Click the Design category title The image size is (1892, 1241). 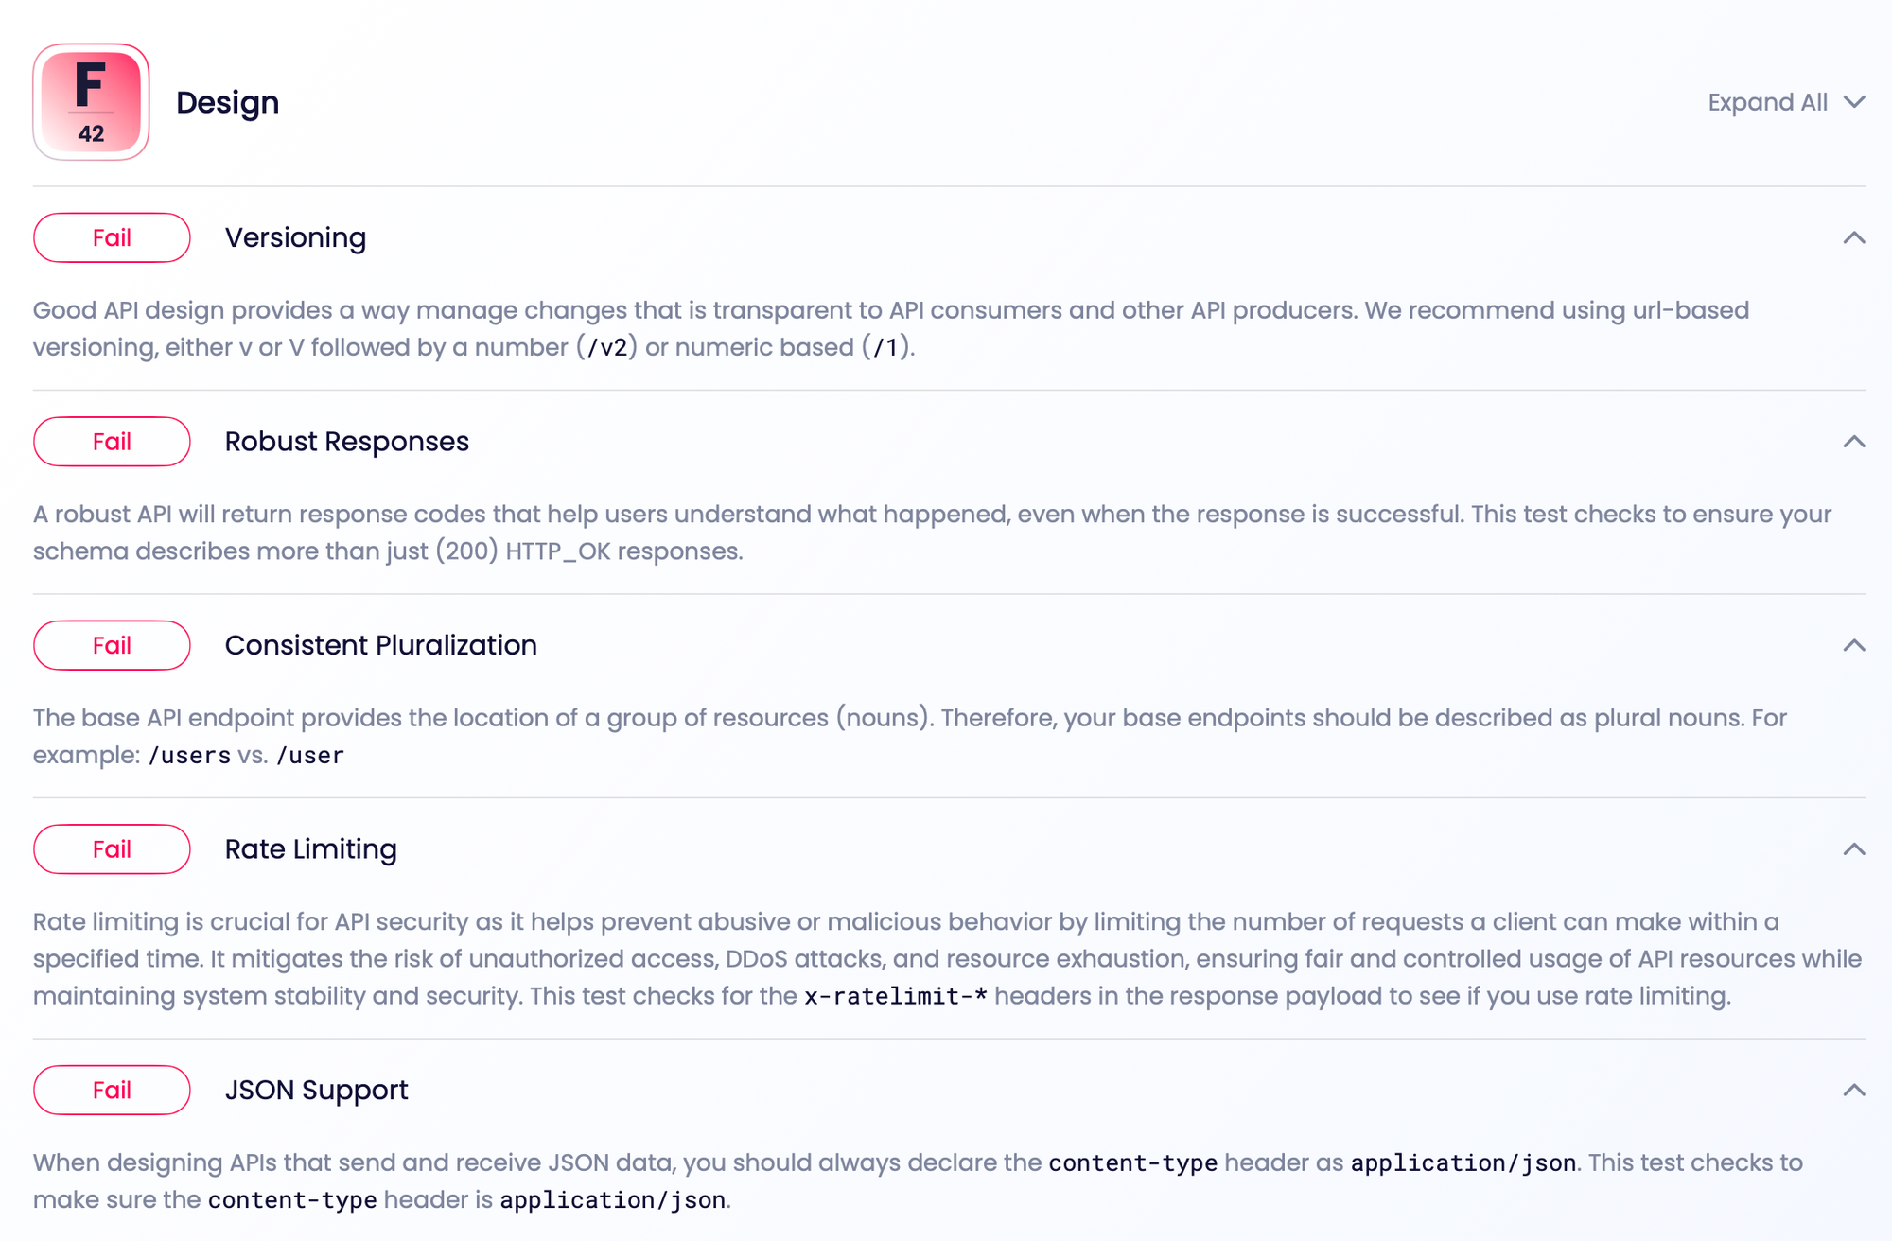tap(227, 102)
